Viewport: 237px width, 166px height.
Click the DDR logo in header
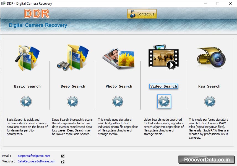[37, 14]
